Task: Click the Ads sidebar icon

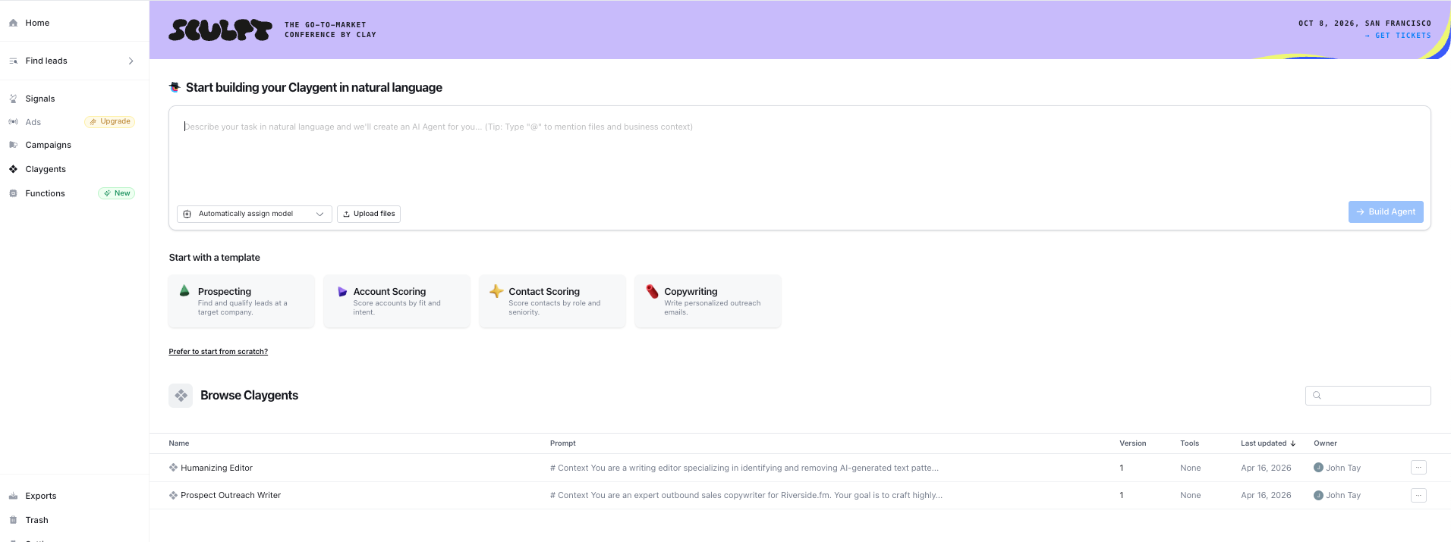Action: pos(13,122)
